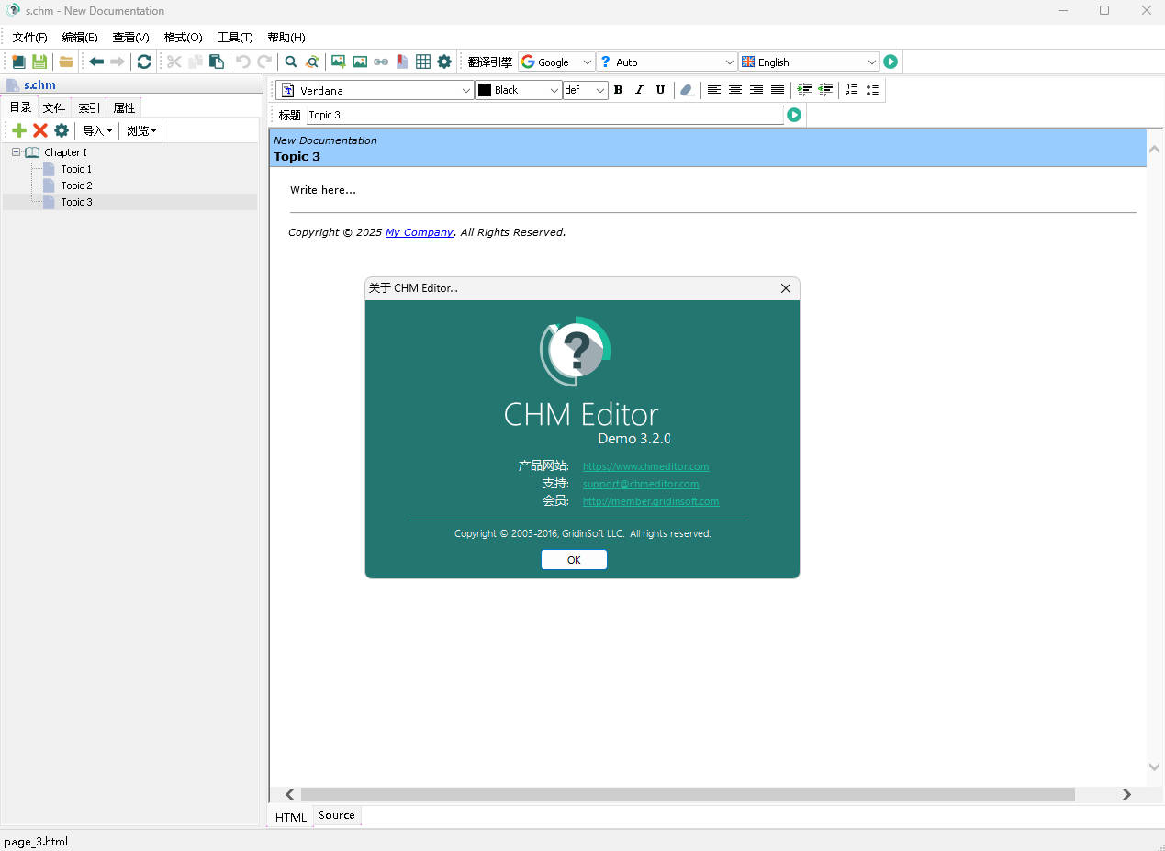Image resolution: width=1165 pixels, height=851 pixels.
Task: Increase indent of the paragraph
Action: (804, 90)
